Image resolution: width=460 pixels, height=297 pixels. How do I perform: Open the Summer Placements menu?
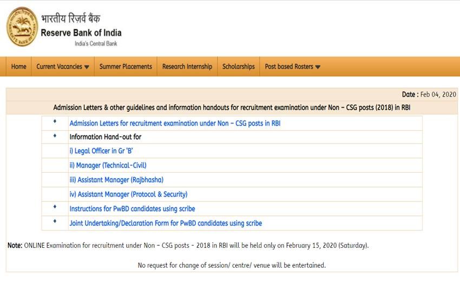[126, 66]
